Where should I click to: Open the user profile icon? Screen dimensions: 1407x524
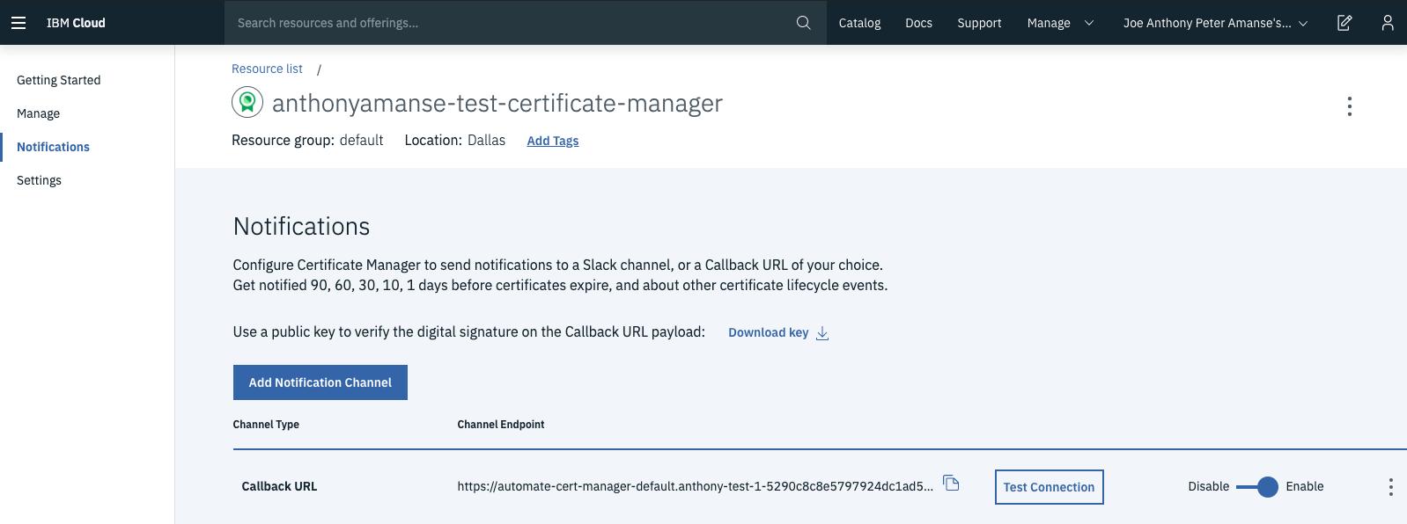click(1388, 23)
